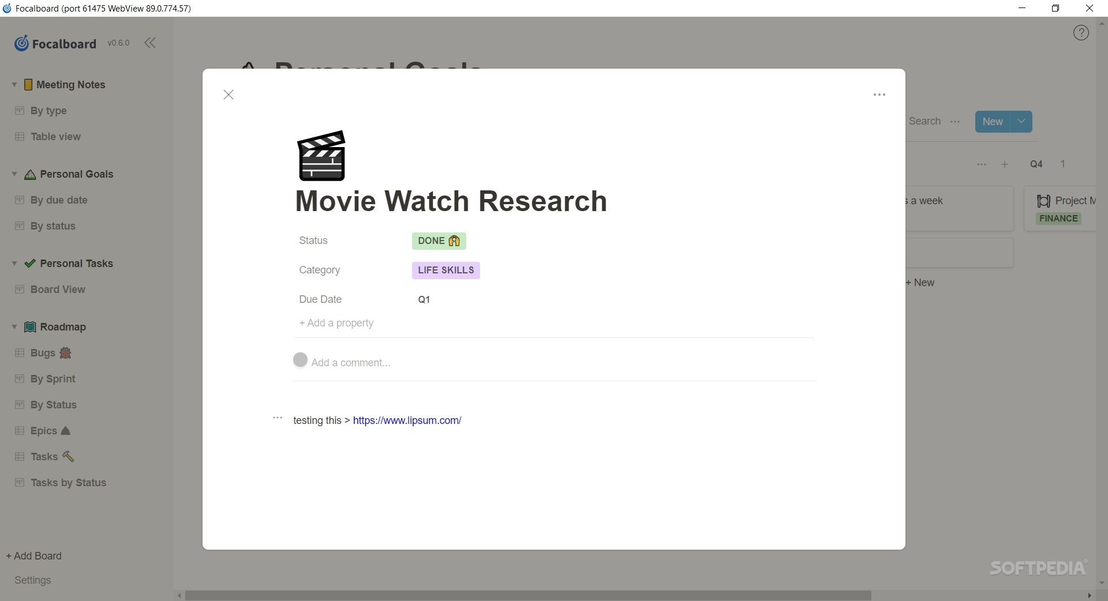Open the Epics view
Image resolution: width=1108 pixels, height=601 pixels.
pyautogui.click(x=43, y=431)
